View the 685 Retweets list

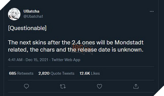pos(21,73)
